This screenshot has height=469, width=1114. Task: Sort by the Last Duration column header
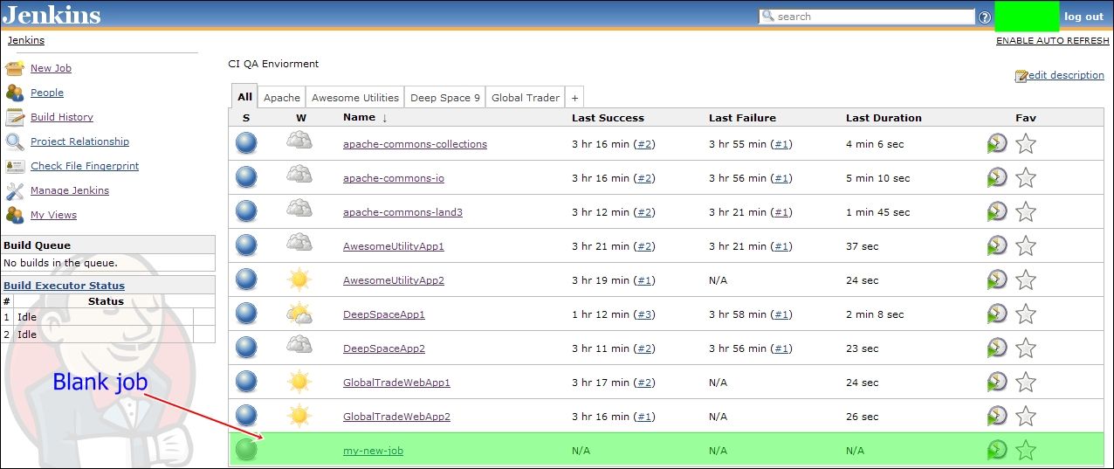tap(884, 118)
